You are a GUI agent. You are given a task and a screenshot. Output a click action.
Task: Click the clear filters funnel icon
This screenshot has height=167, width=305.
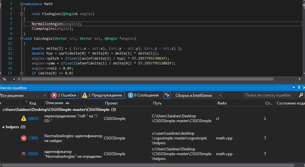point(167,95)
